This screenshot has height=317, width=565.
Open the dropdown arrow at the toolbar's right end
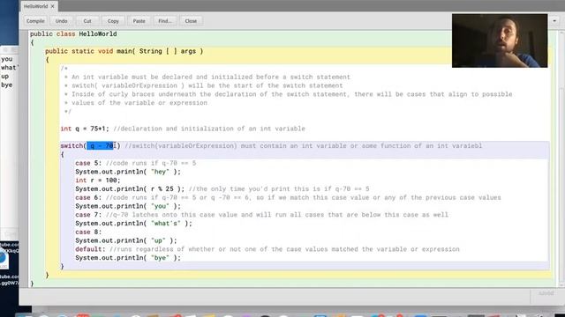[x=554, y=21]
